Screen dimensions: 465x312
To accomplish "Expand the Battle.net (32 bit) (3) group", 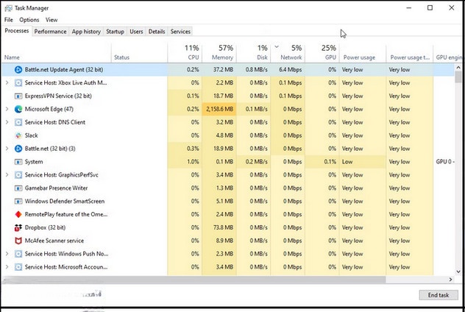I will tap(7, 149).
